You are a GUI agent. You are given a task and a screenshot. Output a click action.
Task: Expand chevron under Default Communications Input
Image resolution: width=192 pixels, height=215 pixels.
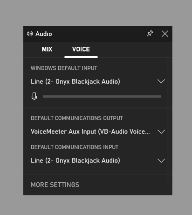point(161,161)
